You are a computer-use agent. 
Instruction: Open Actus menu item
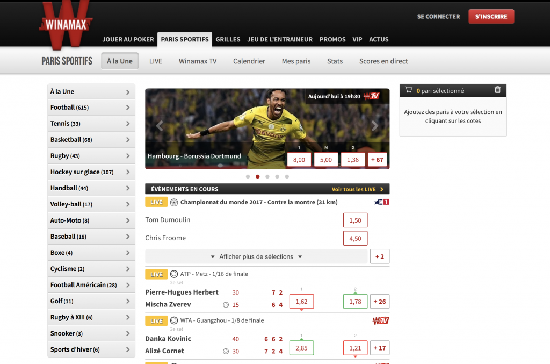[x=379, y=39]
